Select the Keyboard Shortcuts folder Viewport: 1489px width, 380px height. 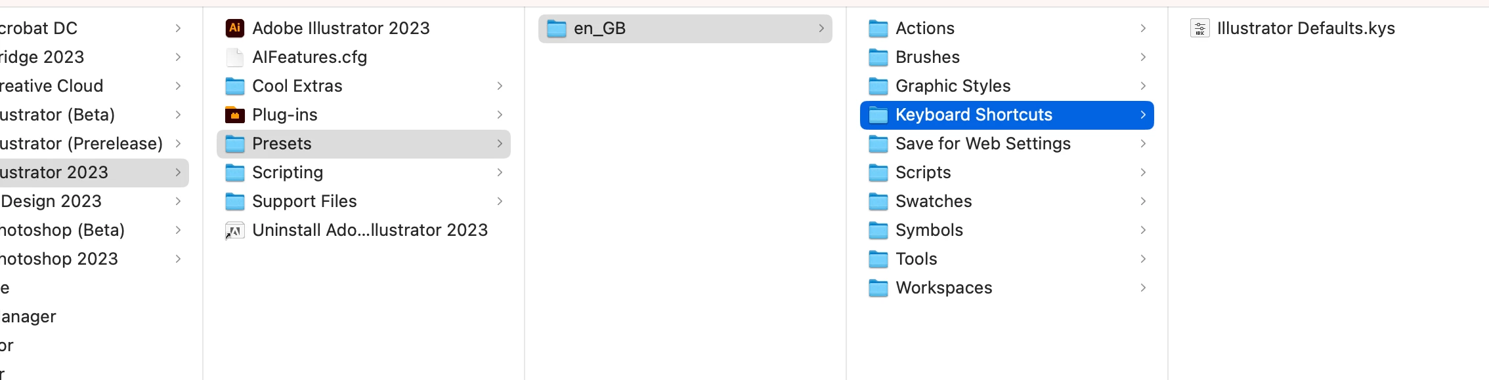(1007, 115)
